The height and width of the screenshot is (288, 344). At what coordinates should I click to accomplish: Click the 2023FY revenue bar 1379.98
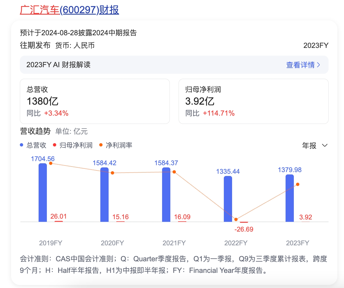[x=290, y=198]
